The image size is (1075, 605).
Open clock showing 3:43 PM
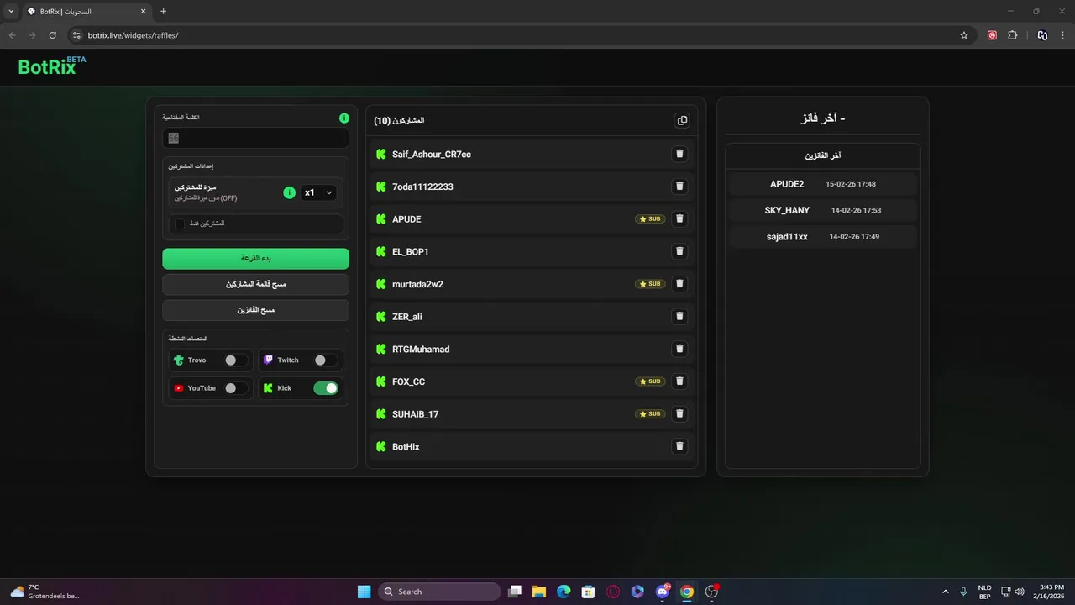click(1051, 592)
